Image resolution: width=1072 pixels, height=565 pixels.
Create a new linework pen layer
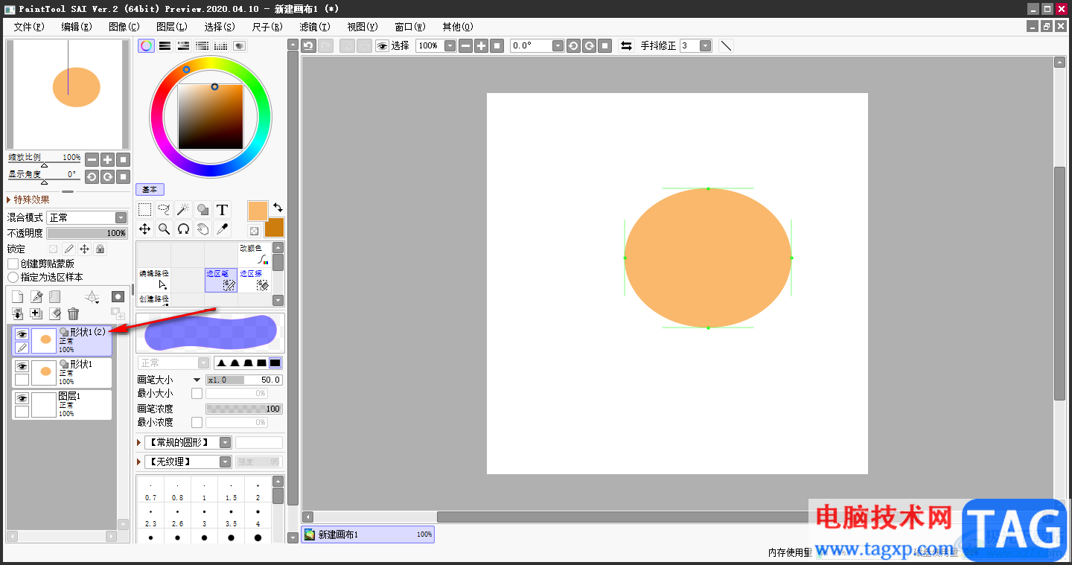[x=36, y=297]
